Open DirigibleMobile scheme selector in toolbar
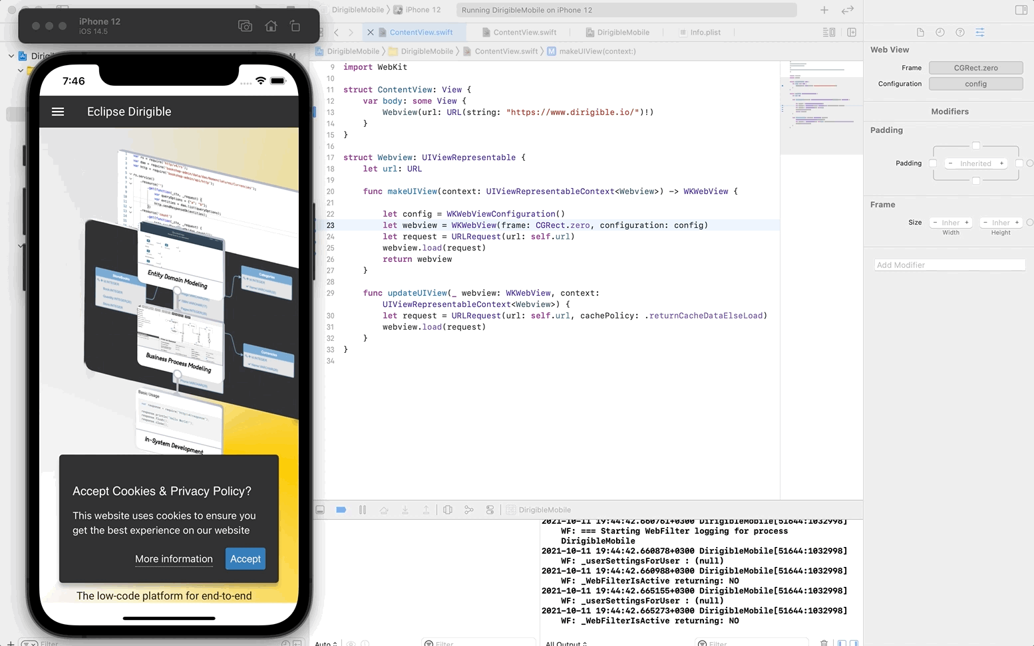 (x=358, y=10)
